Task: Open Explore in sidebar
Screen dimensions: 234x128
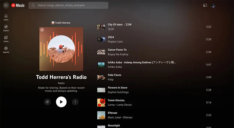Action: (6, 28)
